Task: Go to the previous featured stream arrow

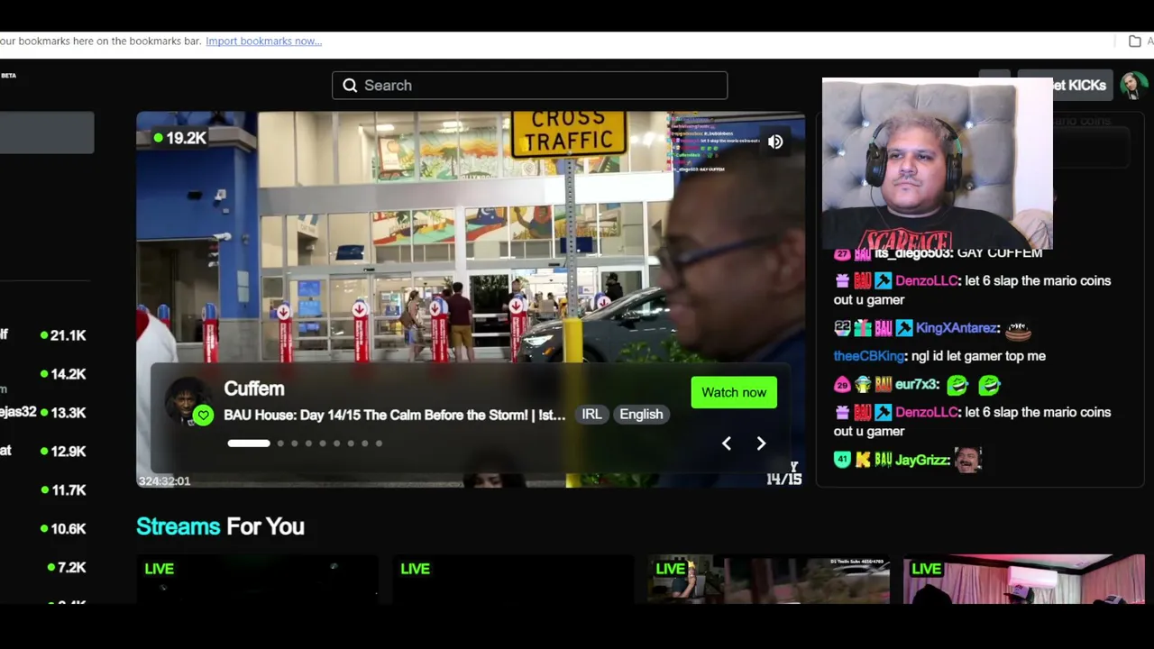Action: pos(727,443)
